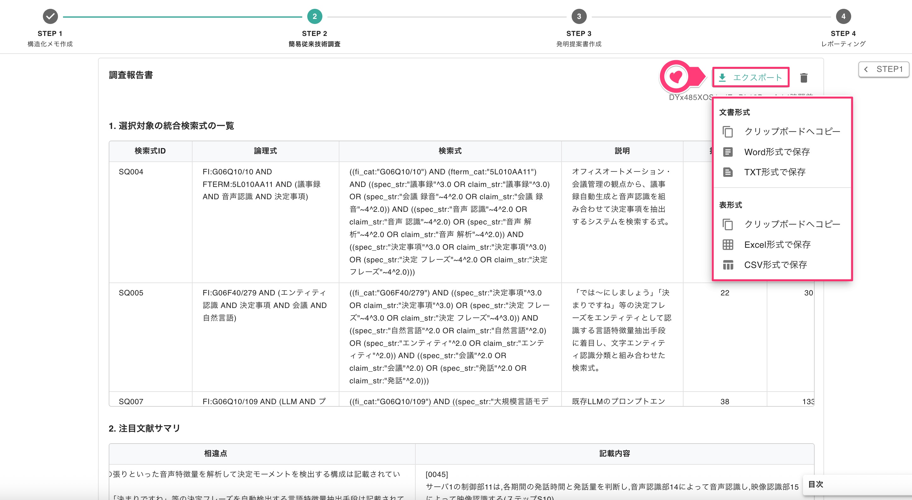Click the TXT file icon
The height and width of the screenshot is (500, 912).
pyautogui.click(x=728, y=172)
